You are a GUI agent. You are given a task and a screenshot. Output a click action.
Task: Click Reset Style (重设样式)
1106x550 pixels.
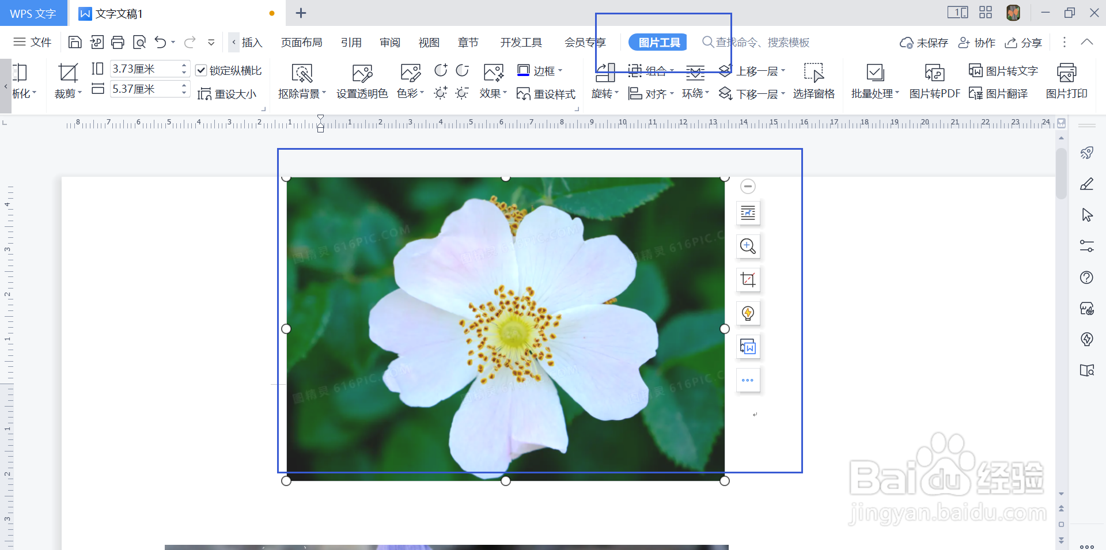point(546,94)
